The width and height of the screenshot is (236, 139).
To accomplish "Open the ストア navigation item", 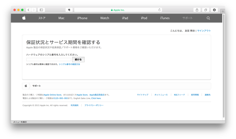I will pos(42,18).
